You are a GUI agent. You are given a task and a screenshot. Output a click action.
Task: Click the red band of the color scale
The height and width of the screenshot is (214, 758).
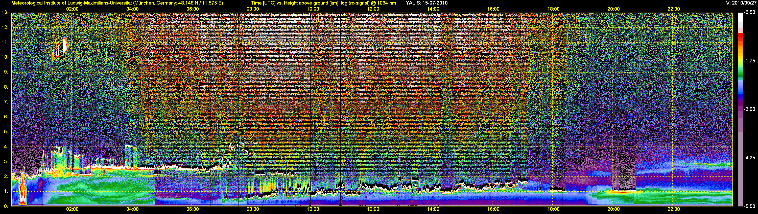[x=740, y=36]
